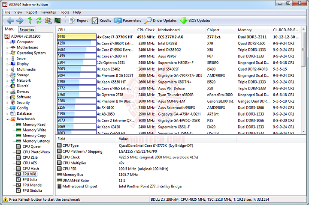Click the results list scrollbar down arrow
309x205 pixels.
click(303, 131)
